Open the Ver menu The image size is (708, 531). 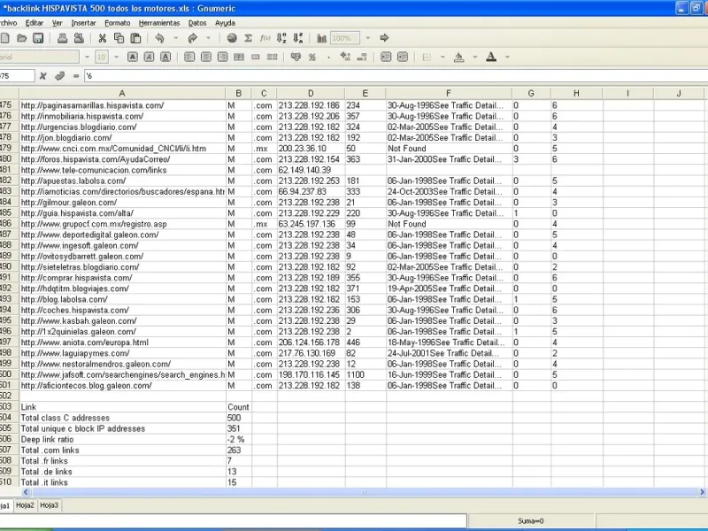pyautogui.click(x=57, y=23)
